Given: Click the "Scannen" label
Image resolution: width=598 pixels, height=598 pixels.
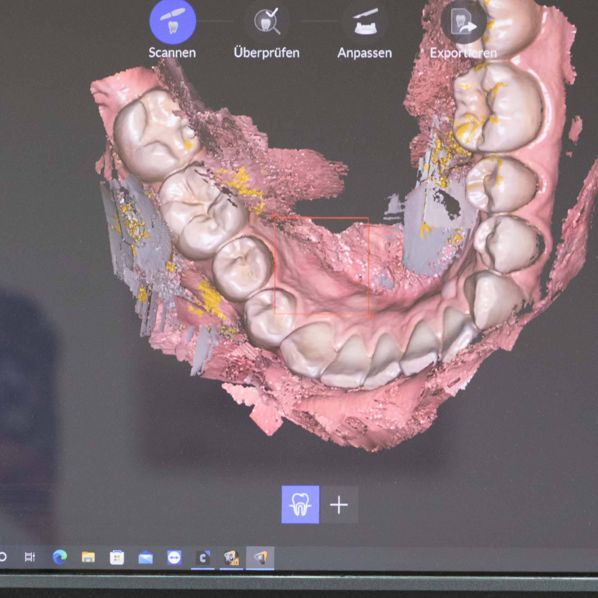Looking at the screenshot, I should [x=172, y=53].
